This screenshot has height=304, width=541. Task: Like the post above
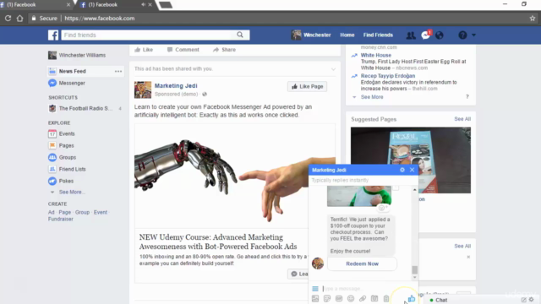144,50
